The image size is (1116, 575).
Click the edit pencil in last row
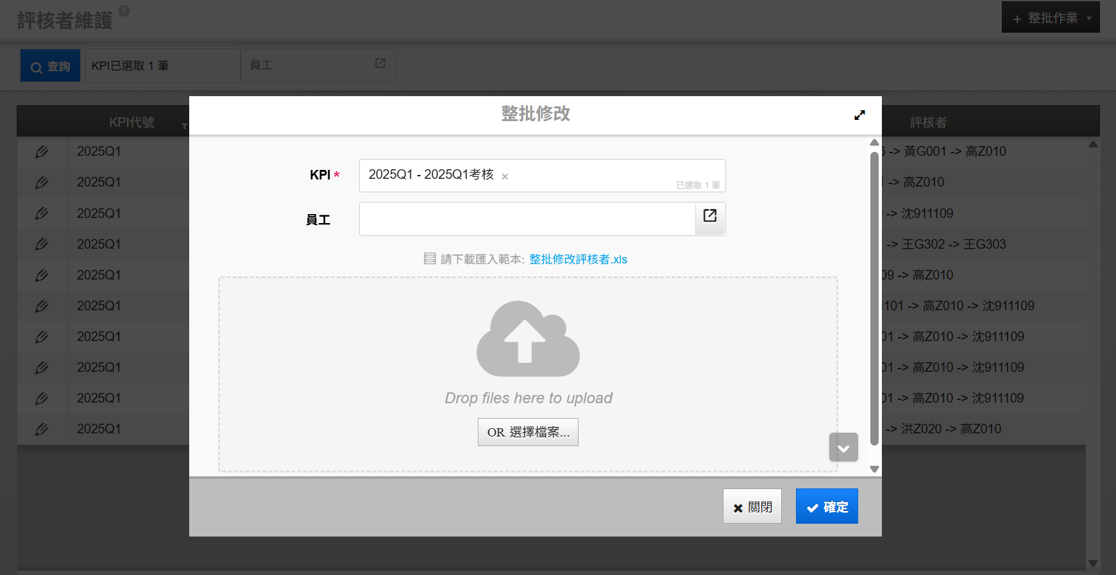coord(42,429)
